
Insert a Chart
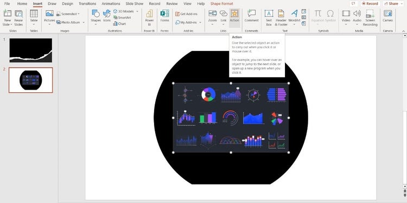[120, 24]
